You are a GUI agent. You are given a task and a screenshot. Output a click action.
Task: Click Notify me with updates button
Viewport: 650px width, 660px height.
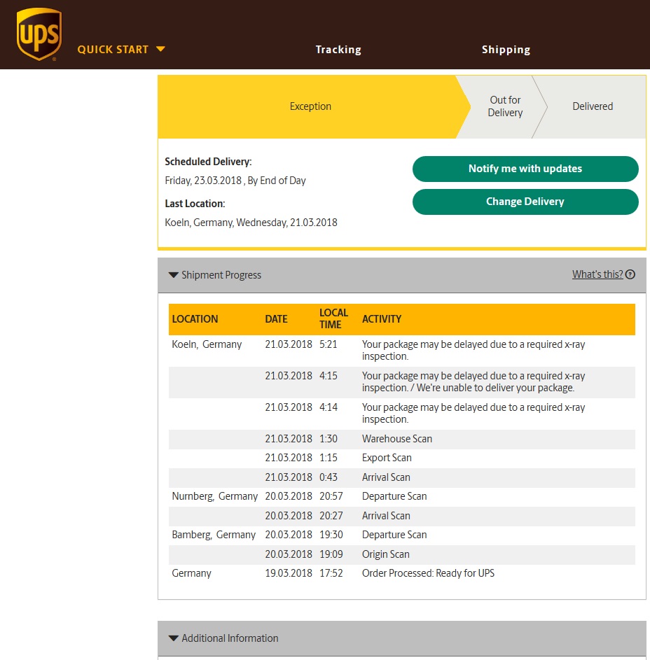[x=525, y=169]
